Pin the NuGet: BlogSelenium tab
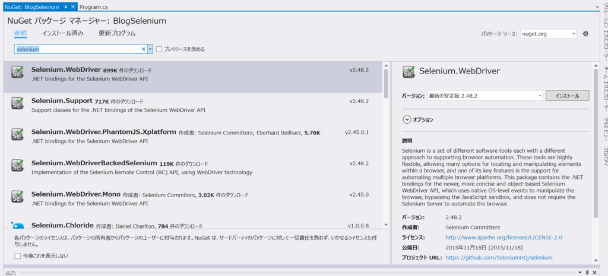608x276 pixels. [65, 7]
